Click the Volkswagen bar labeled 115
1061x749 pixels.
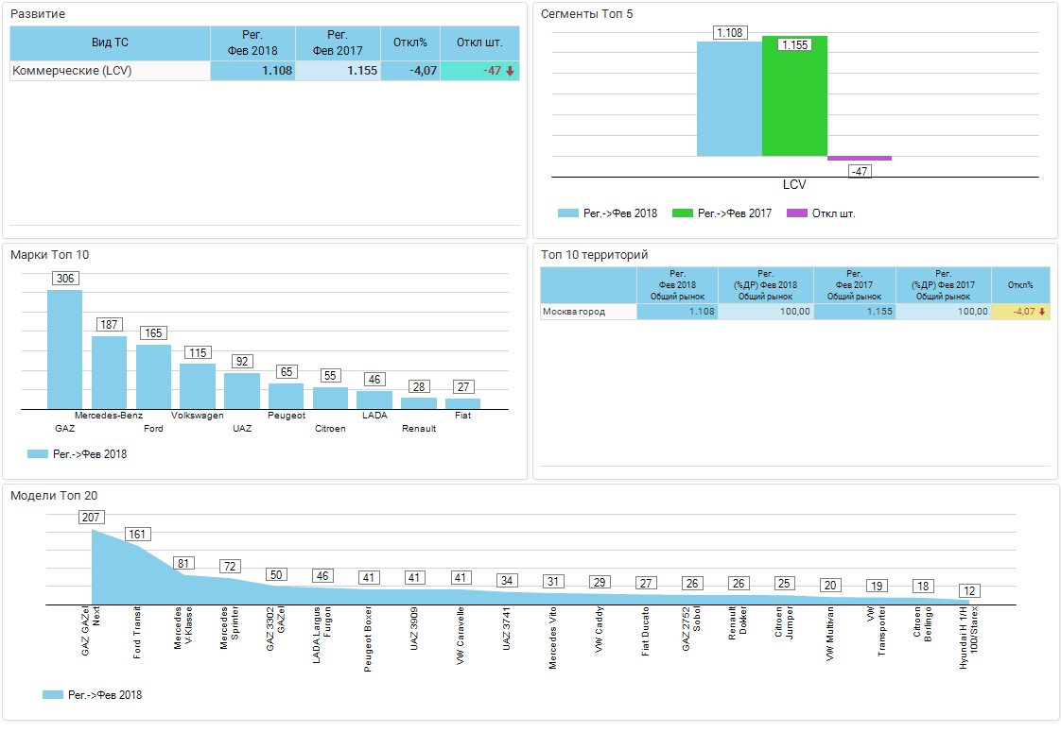(x=198, y=386)
